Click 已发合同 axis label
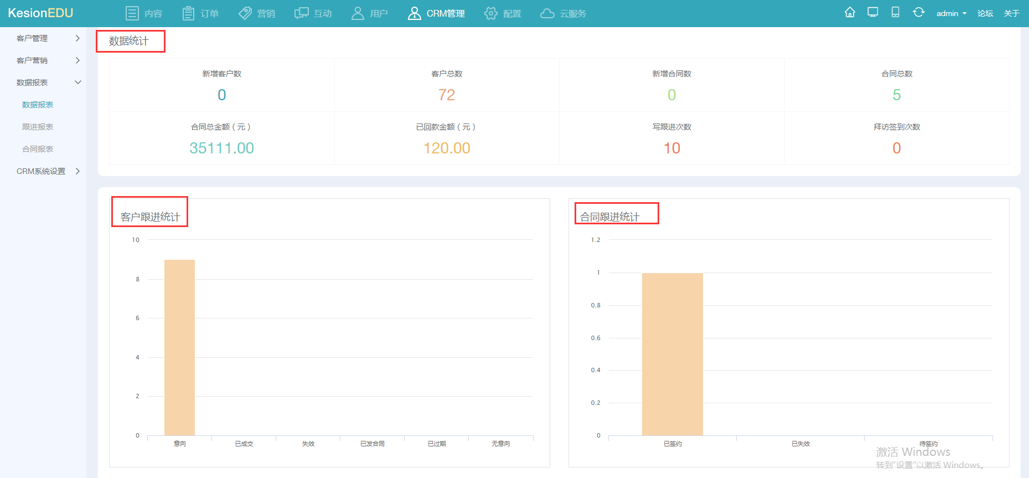This screenshot has height=478, width=1029. 373,444
